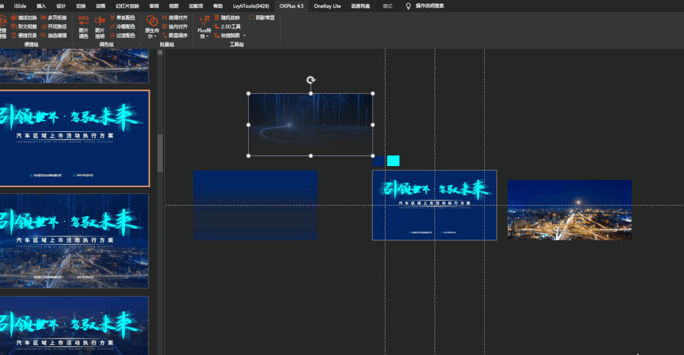Viewport: 684px width, 355px height.
Task: Click the slide panel scrollbar thumb
Action: (160, 152)
